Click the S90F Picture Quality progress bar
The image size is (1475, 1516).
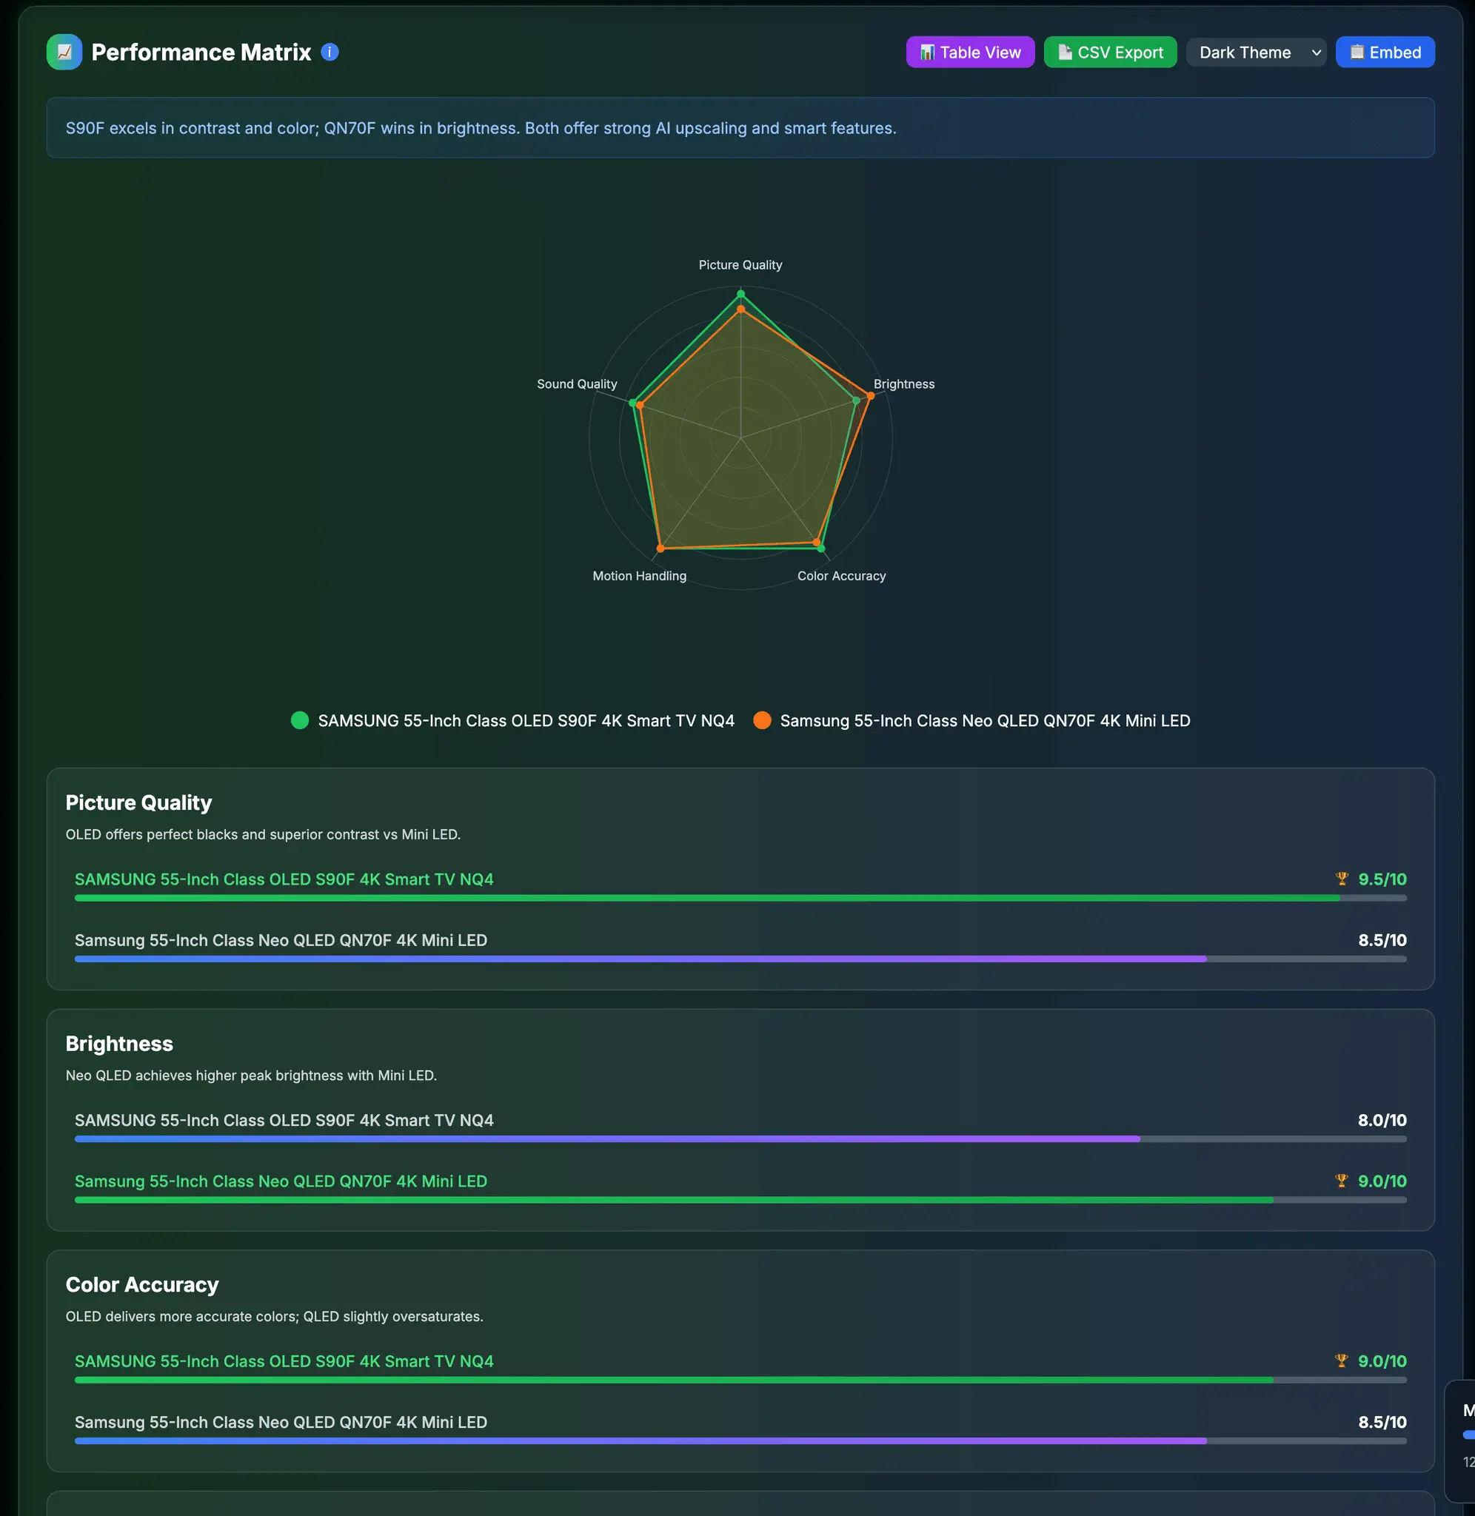tap(740, 898)
